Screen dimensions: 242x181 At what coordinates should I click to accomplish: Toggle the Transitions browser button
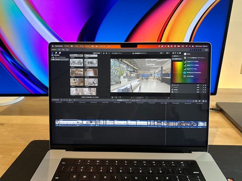point(206,101)
